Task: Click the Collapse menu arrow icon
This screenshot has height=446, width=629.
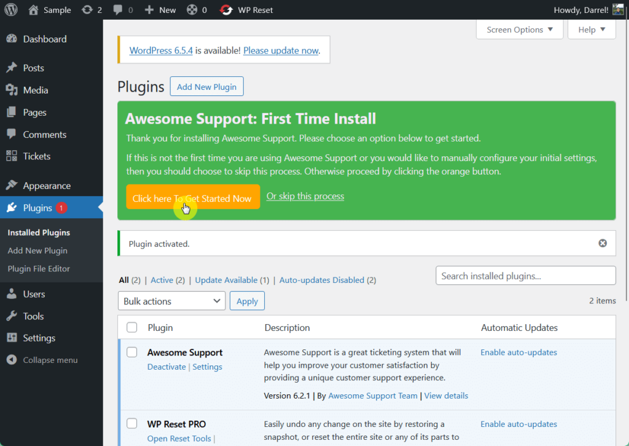Action: [12, 360]
